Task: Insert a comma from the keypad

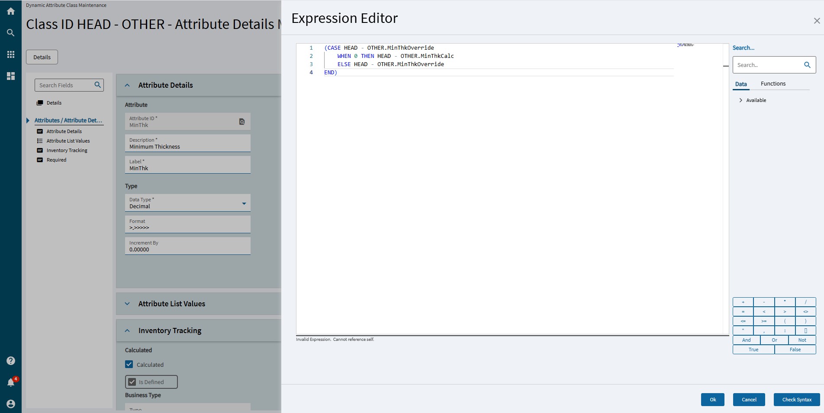Action: [764, 330]
